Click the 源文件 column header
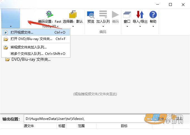190x135 pixels. coord(29,126)
